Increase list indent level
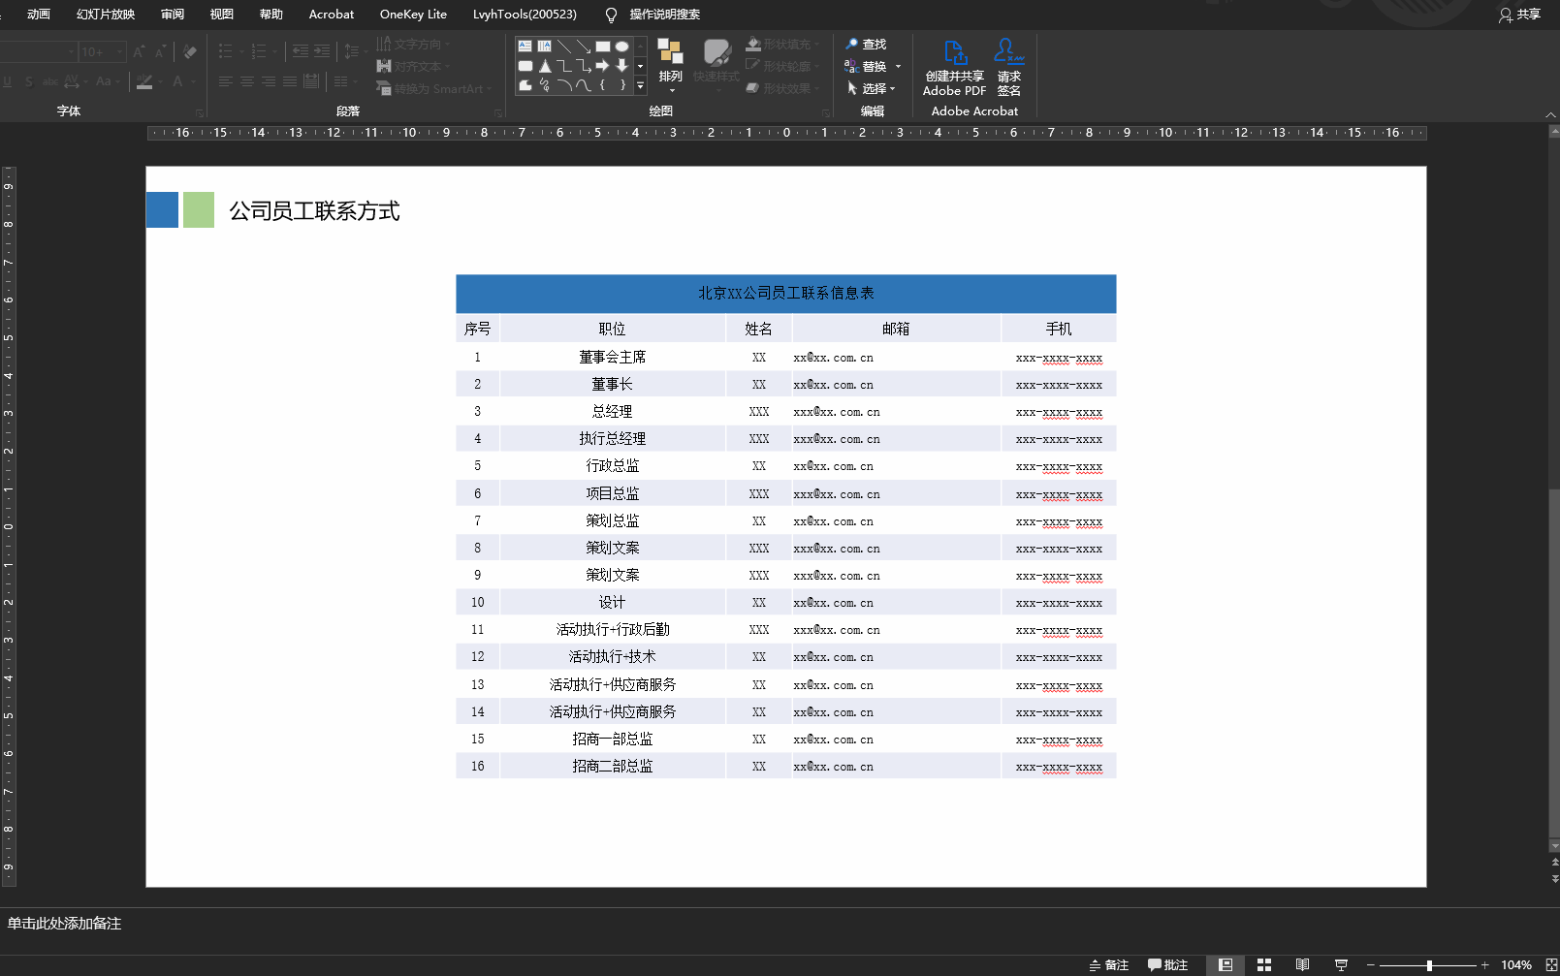1560x976 pixels. pyautogui.click(x=322, y=51)
